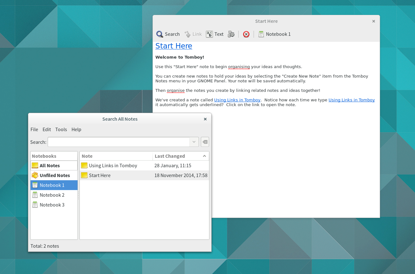Select Notebook 1 in the sidebar
Image resolution: width=415 pixels, height=274 pixels.
tap(54, 185)
